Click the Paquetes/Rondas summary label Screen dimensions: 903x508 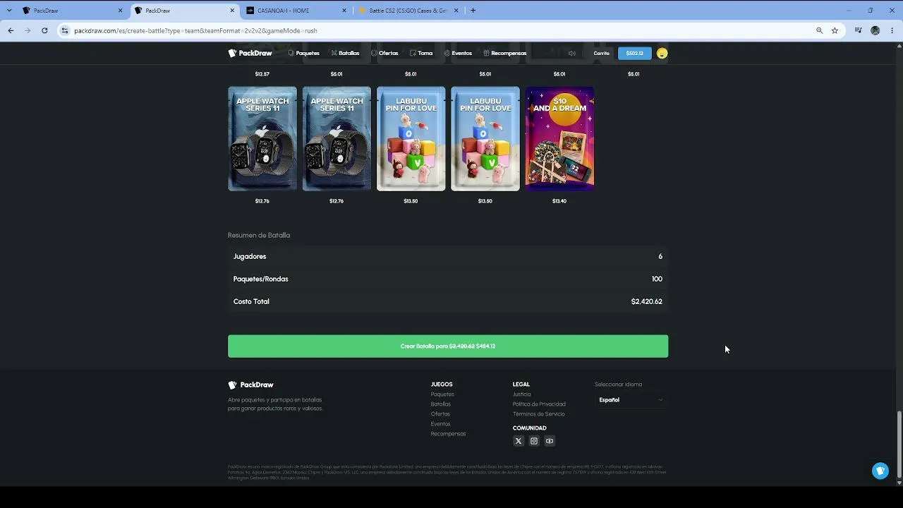(261, 279)
